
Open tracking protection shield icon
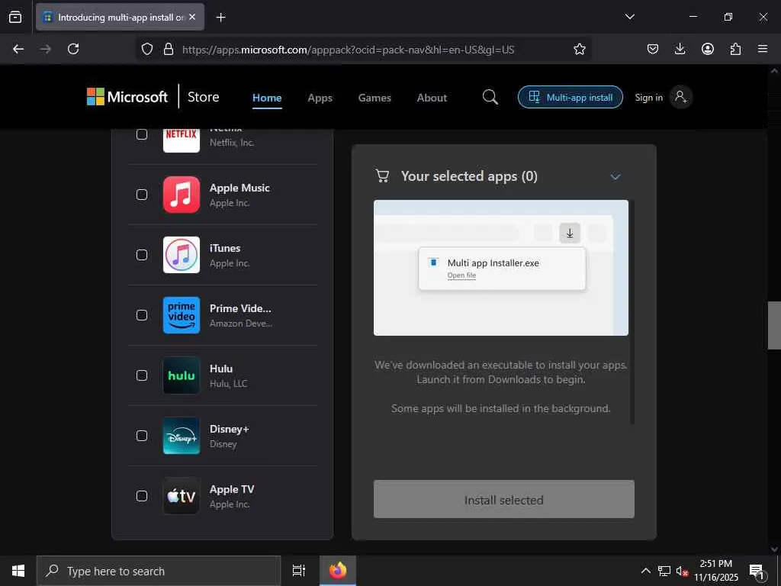(147, 49)
